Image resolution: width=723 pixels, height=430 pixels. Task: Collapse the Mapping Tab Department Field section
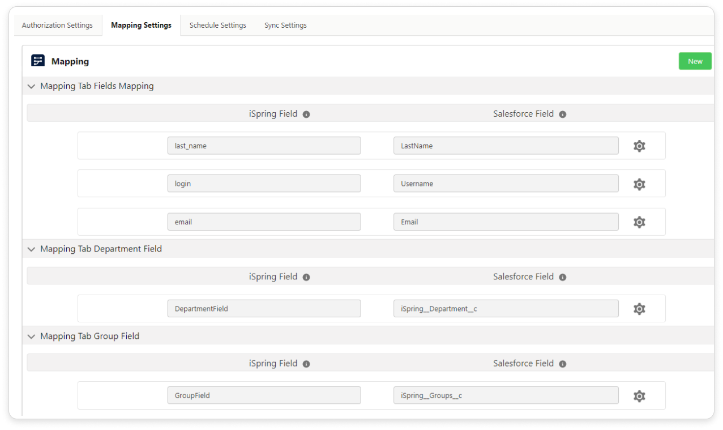pos(31,249)
